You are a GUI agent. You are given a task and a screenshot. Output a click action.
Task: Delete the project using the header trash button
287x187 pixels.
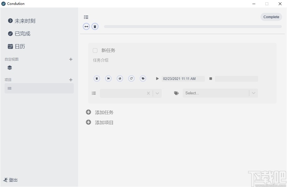[x=95, y=27]
